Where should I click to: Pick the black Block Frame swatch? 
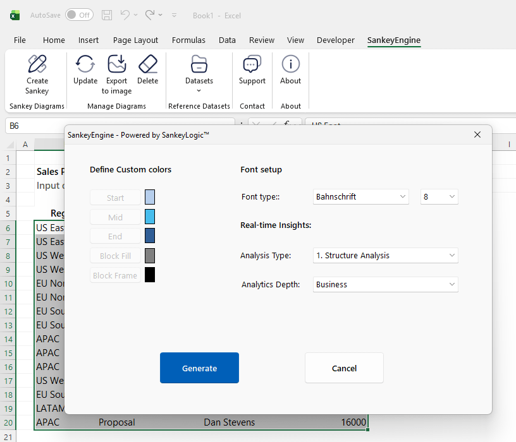[150, 275]
